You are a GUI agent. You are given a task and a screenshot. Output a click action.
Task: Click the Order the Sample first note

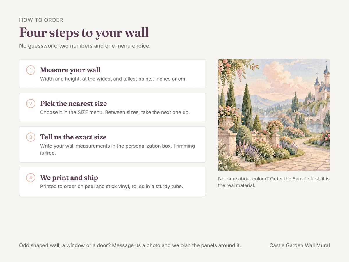coord(274,182)
